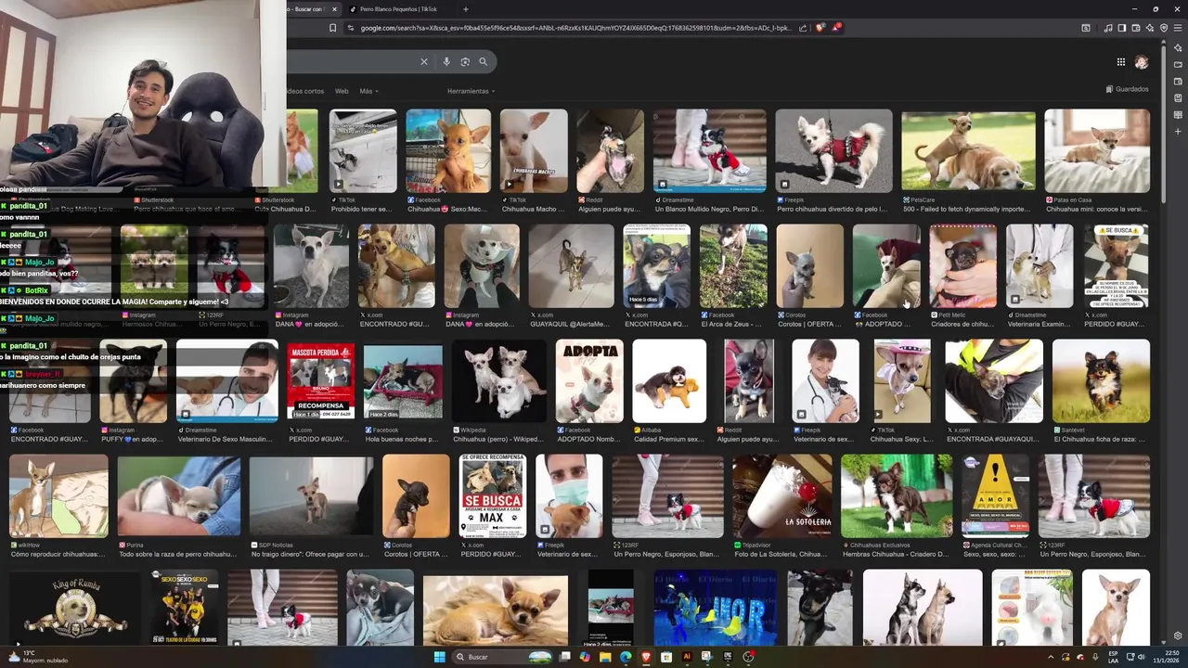The height and width of the screenshot is (668, 1188).
Task: Open the Google apps grid
Action: [x=1121, y=62]
